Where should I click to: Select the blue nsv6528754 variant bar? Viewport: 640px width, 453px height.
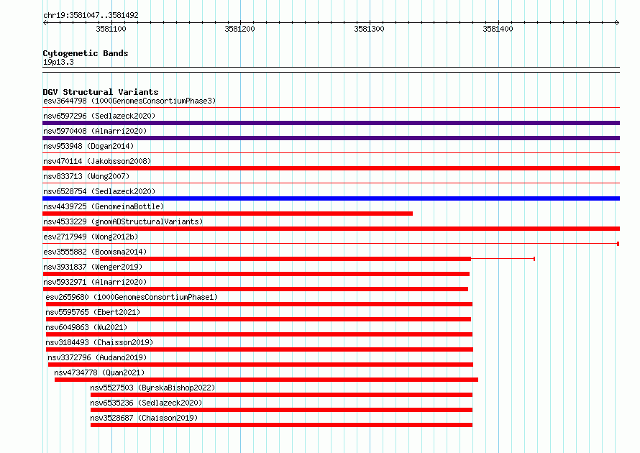(331, 198)
